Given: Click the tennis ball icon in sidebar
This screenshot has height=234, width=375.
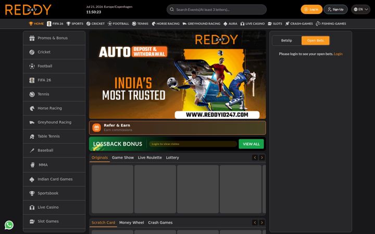Looking at the screenshot, I should tap(32, 94).
